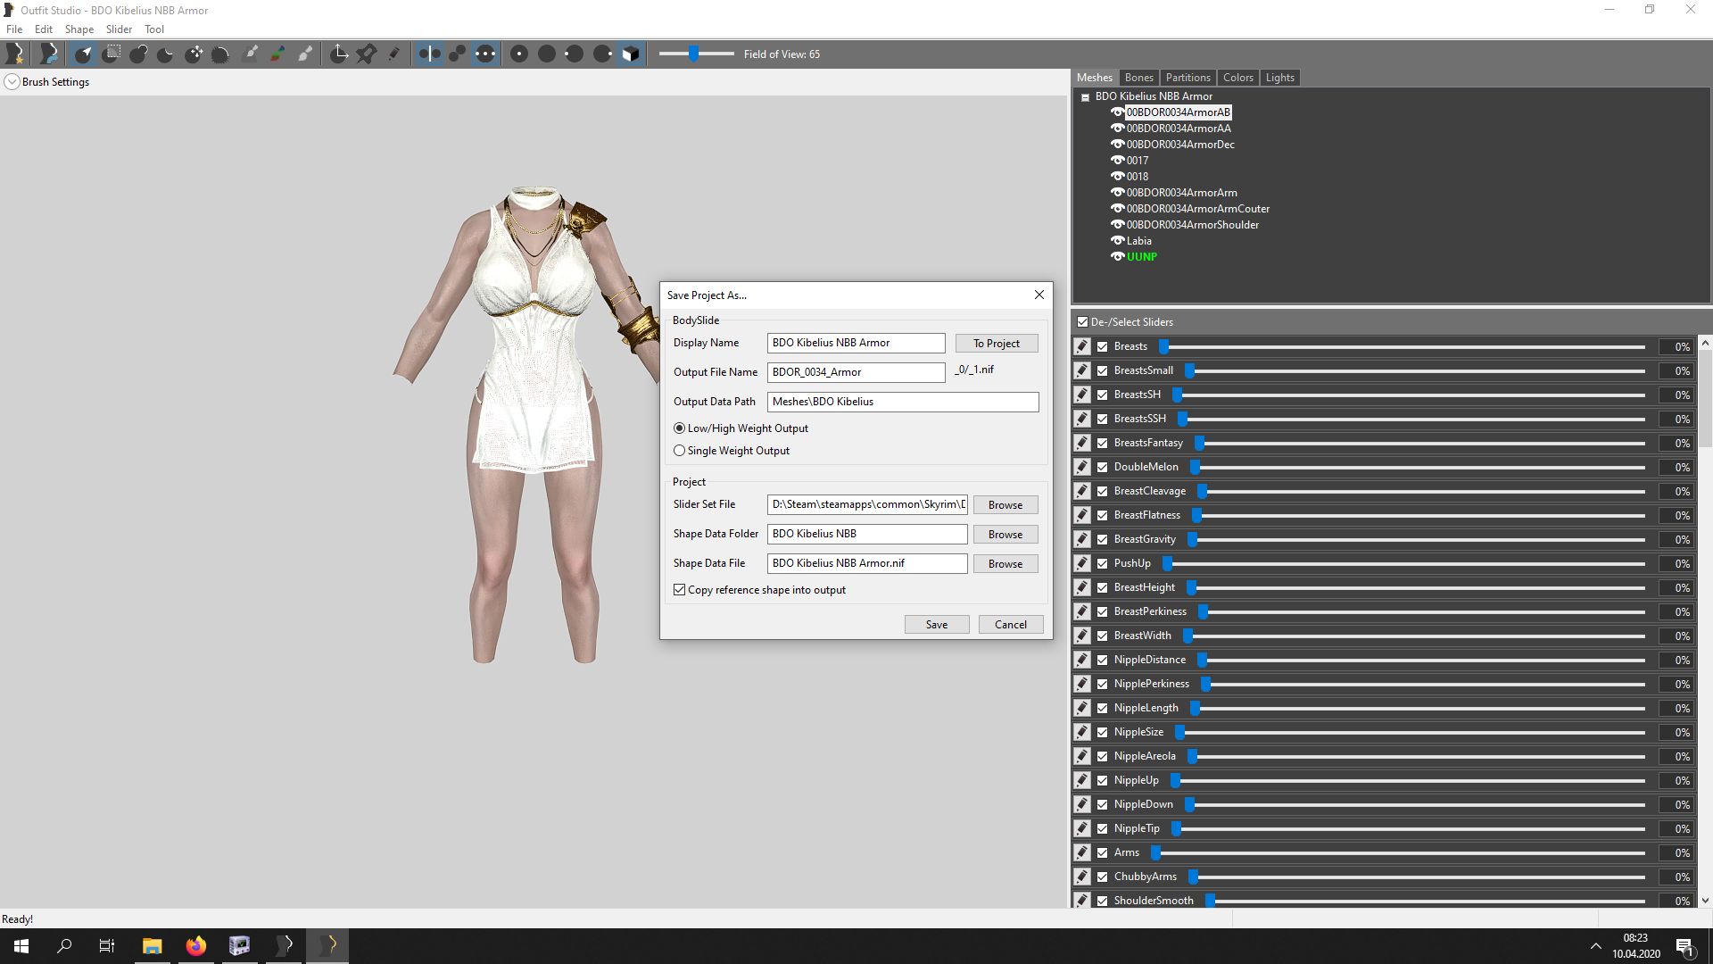Choose the Weight paint brush
Image resolution: width=1713 pixels, height=964 pixels.
(251, 54)
